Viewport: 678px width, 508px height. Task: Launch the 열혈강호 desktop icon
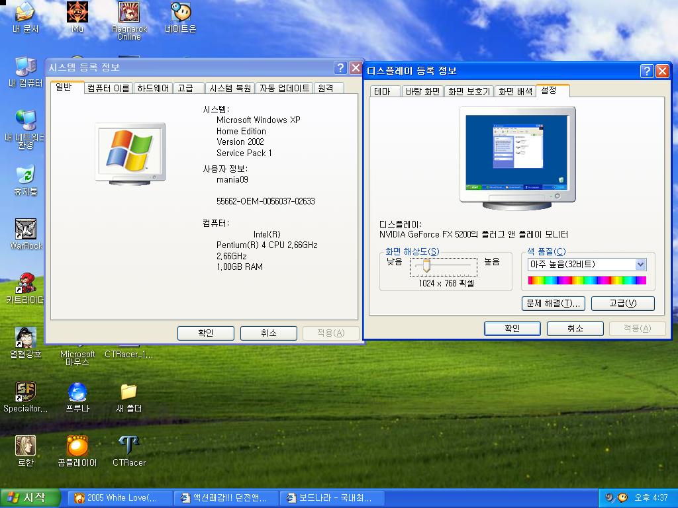26,343
